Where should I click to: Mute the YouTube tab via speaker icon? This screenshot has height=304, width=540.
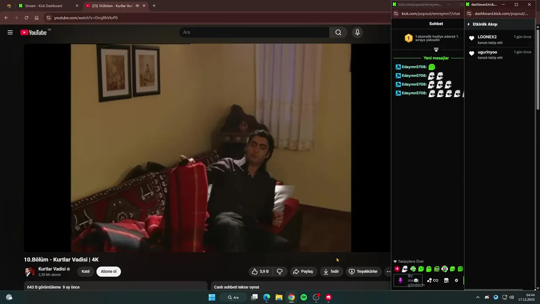[138, 6]
